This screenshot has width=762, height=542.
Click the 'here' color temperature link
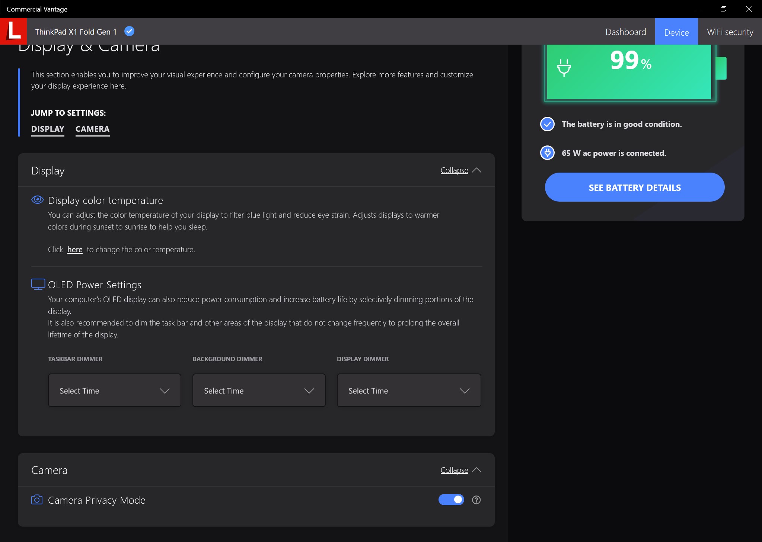(x=75, y=250)
